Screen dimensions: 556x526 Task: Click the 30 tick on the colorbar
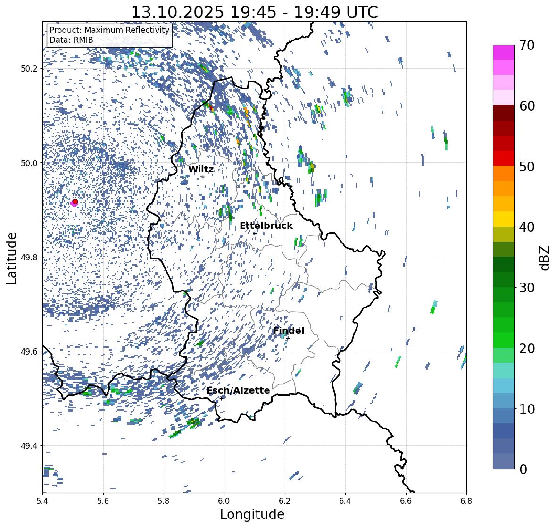coord(527,288)
